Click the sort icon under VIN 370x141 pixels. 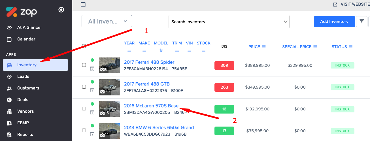[189, 50]
